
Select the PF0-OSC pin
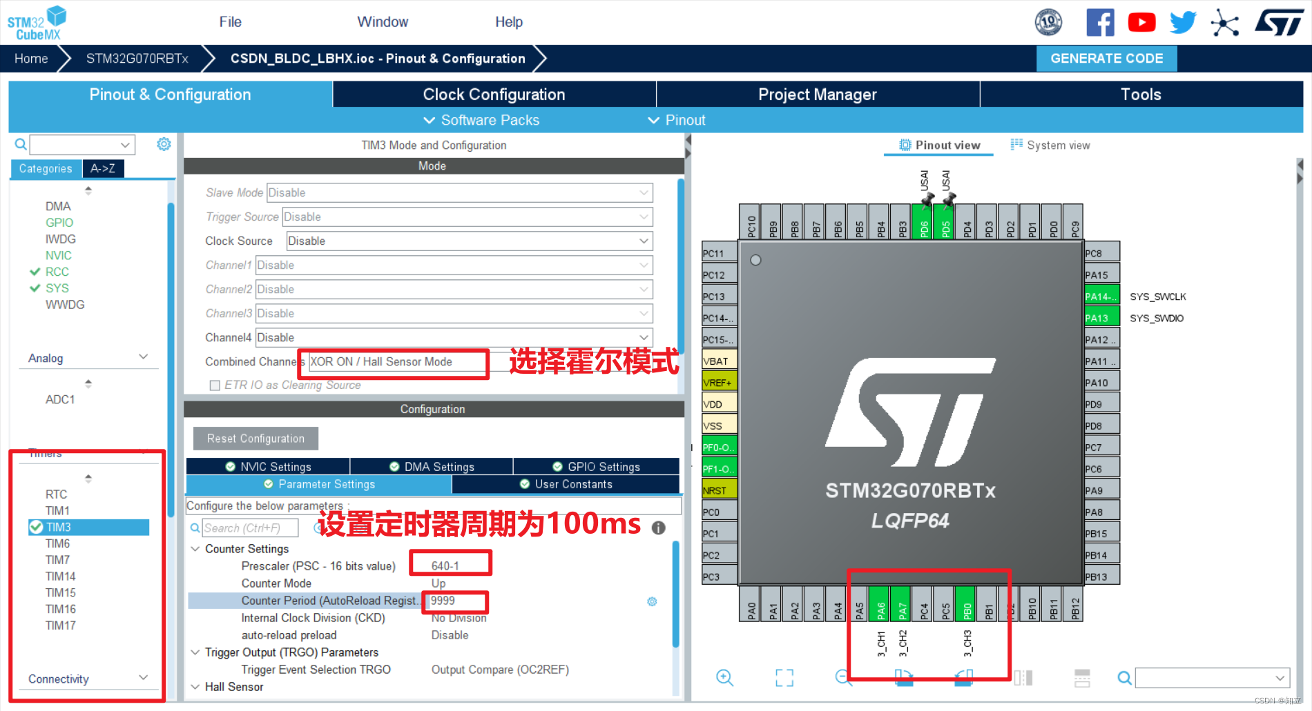point(719,447)
